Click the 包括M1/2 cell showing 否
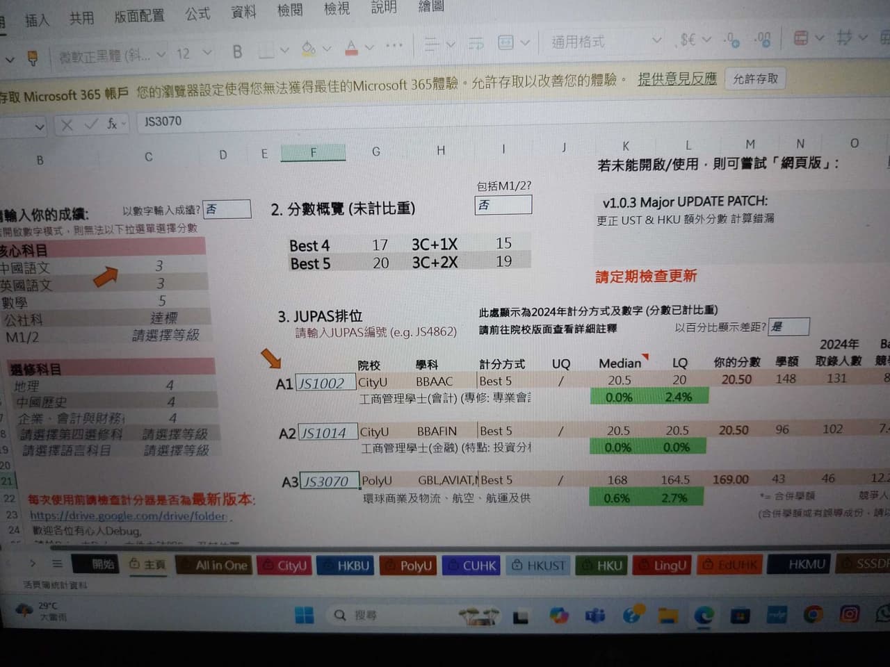 (503, 204)
